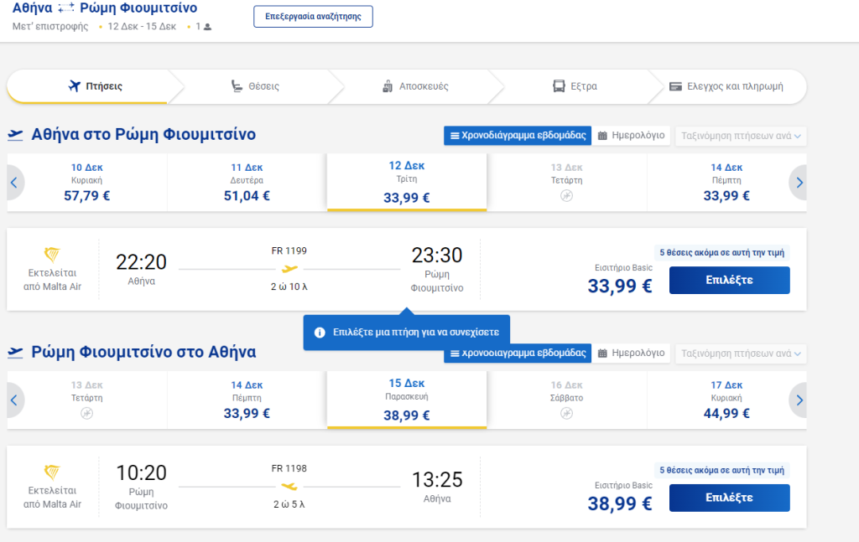Show later outbound dates with right chevron

click(x=799, y=183)
